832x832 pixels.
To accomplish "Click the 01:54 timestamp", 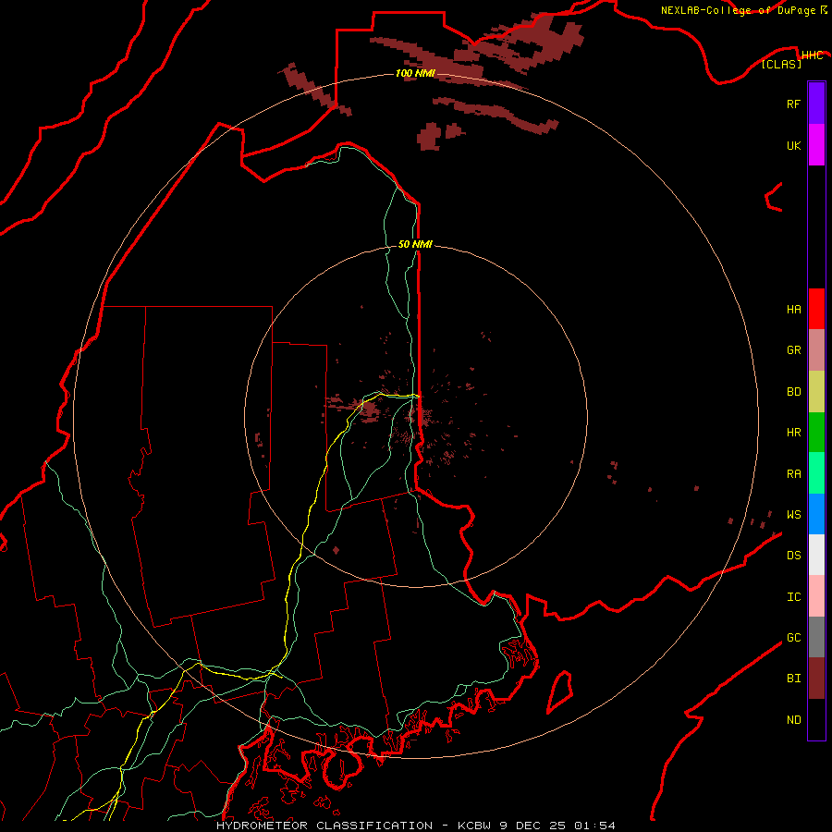I will 595,826.
